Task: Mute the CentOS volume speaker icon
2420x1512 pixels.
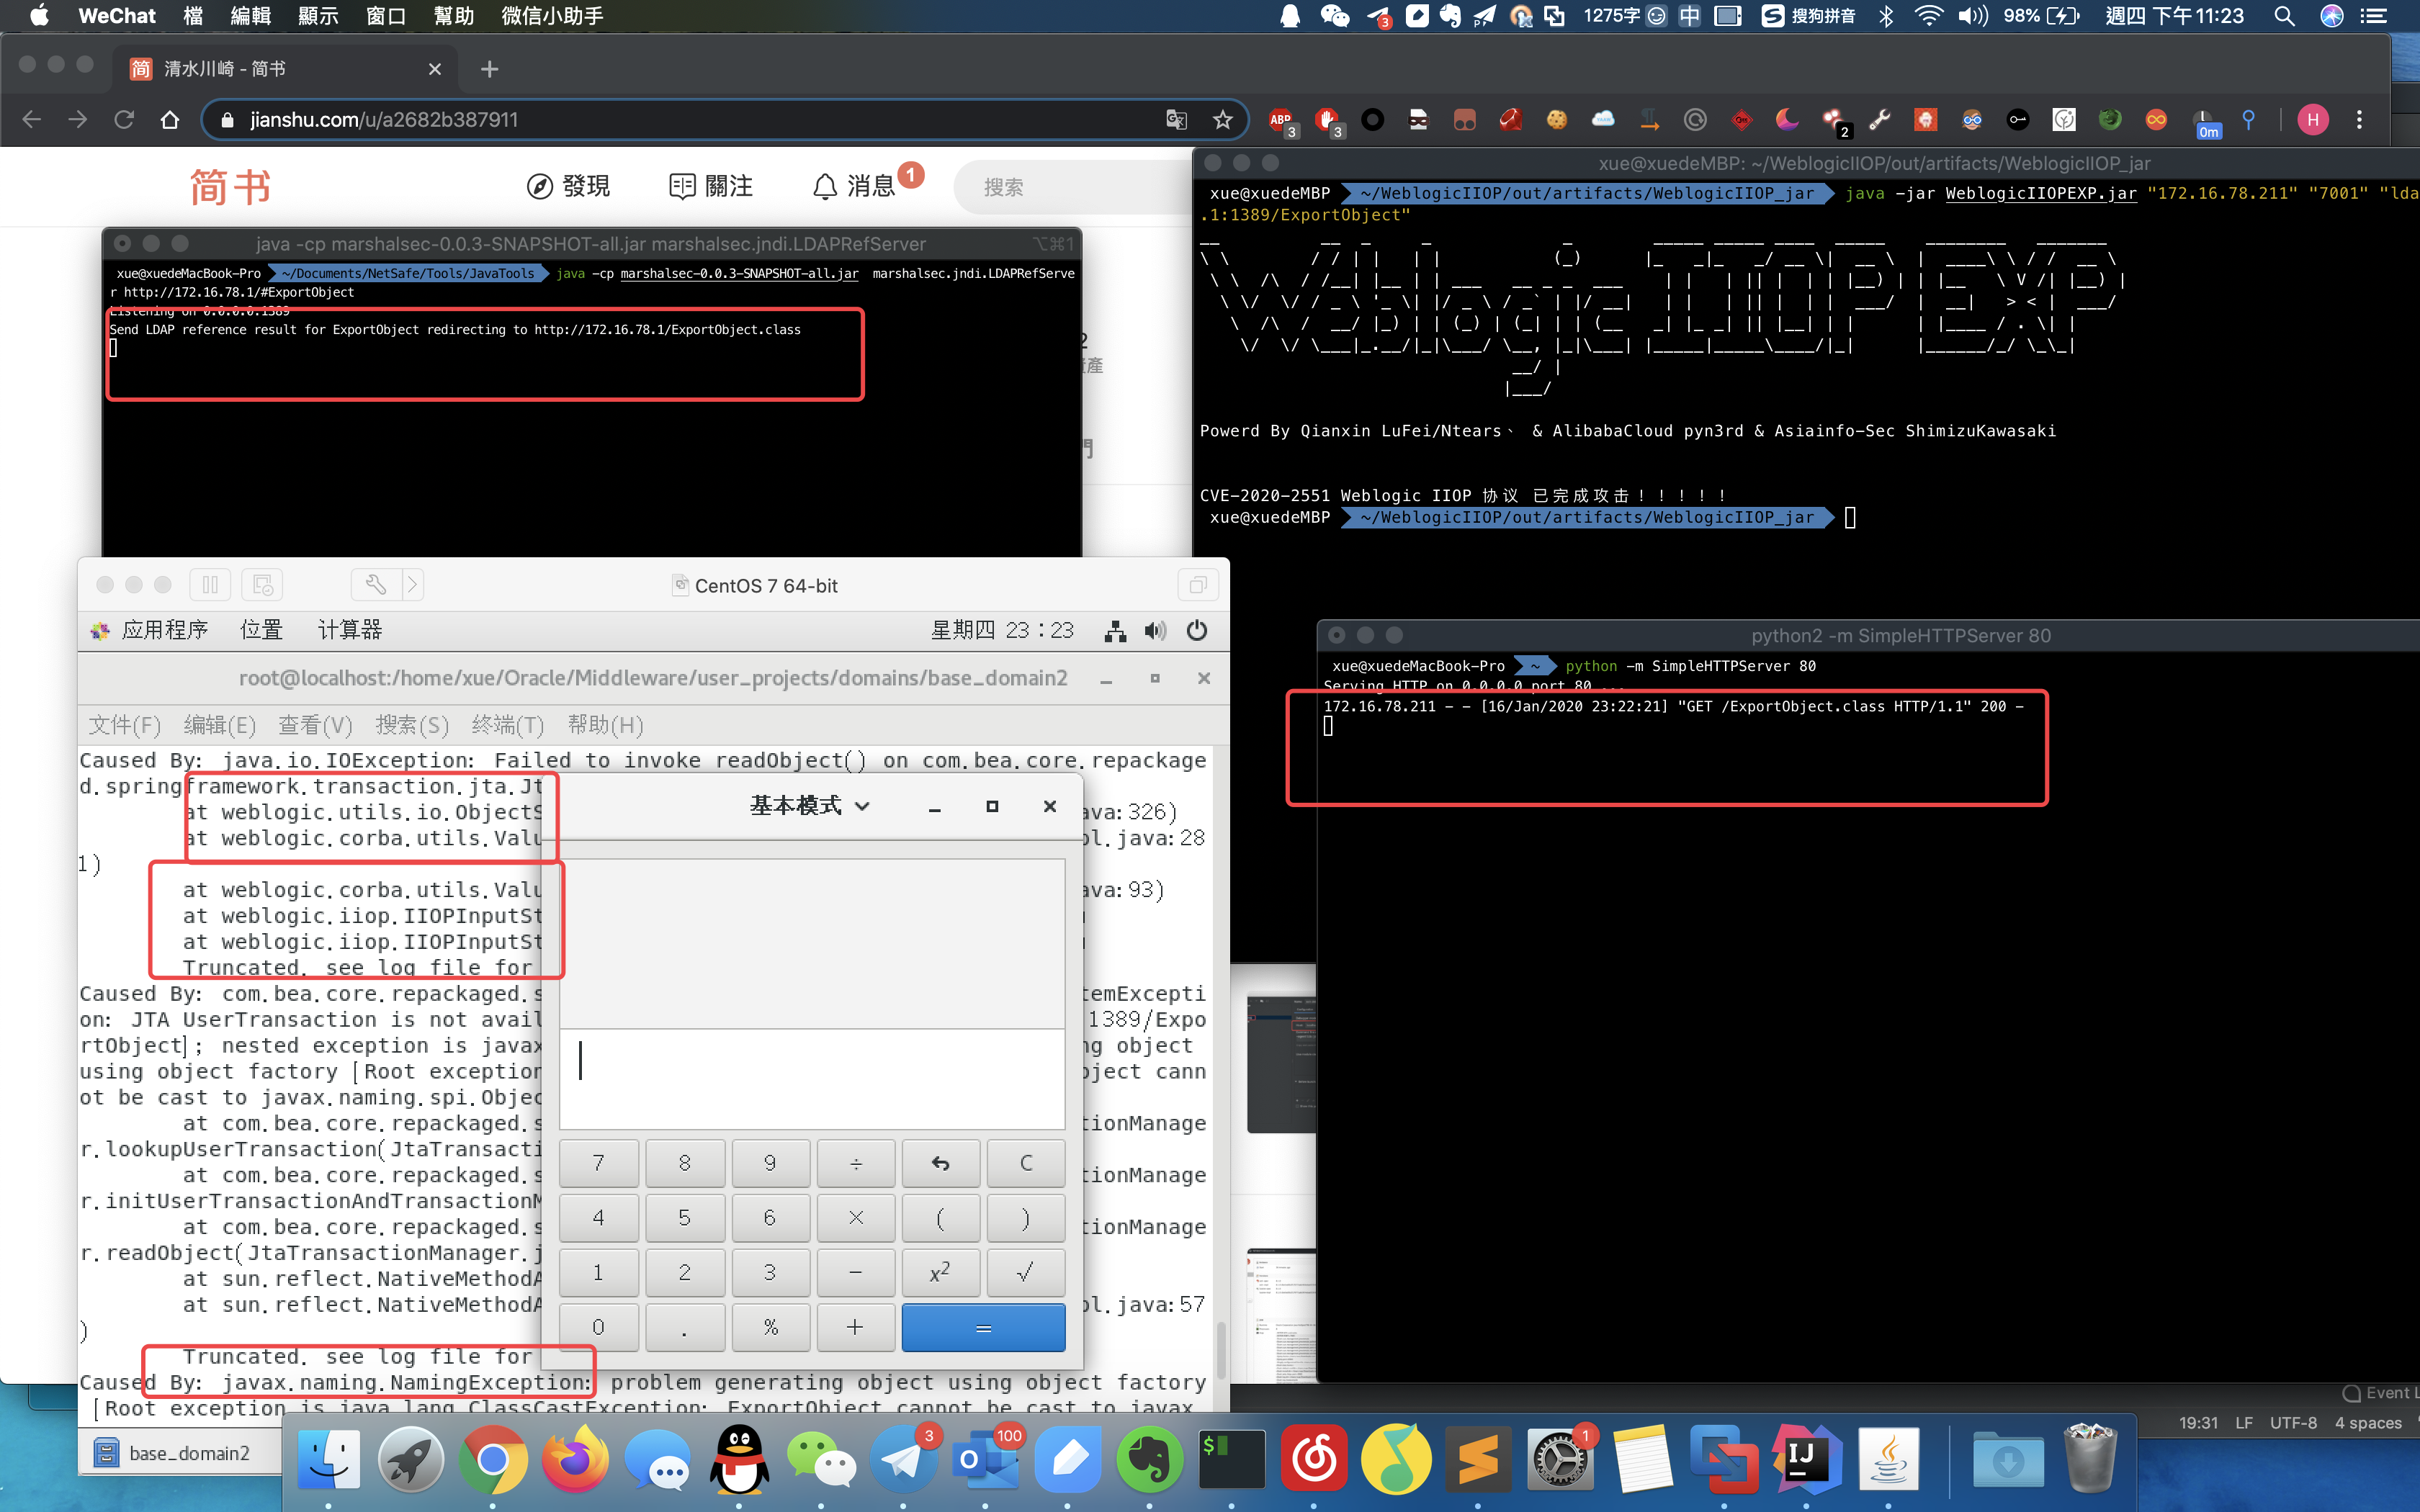Action: [x=1155, y=630]
